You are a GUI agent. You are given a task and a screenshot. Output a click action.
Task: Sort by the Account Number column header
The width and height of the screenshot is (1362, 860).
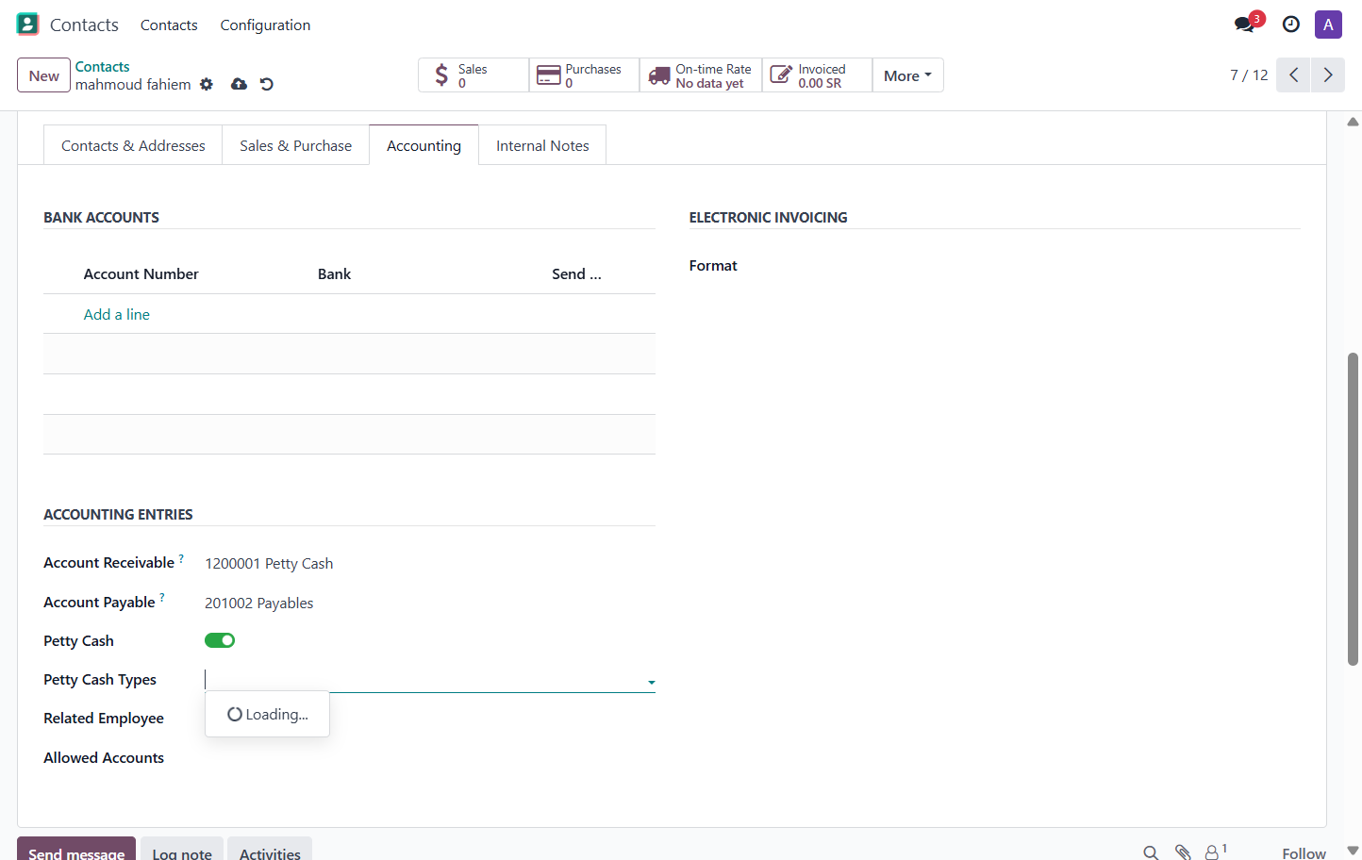coord(141,274)
